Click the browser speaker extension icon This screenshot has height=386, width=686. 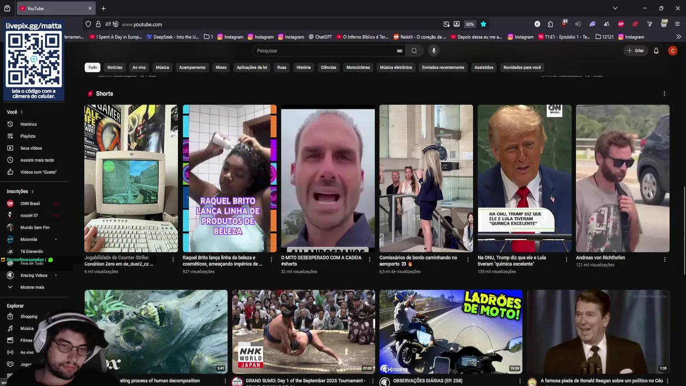click(578, 24)
